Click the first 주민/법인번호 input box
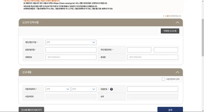This screenshot has width=204, height=112. click(x=139, y=50)
